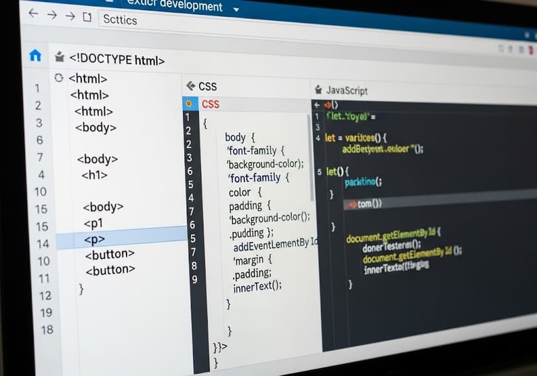Screen dimensions: 537x376
Task: Open the dropdown arrow next to development title
Action: click(235, 9)
